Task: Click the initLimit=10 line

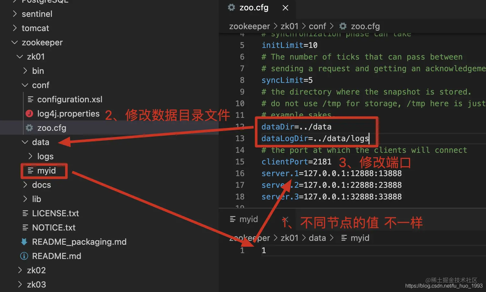Action: pyautogui.click(x=290, y=45)
